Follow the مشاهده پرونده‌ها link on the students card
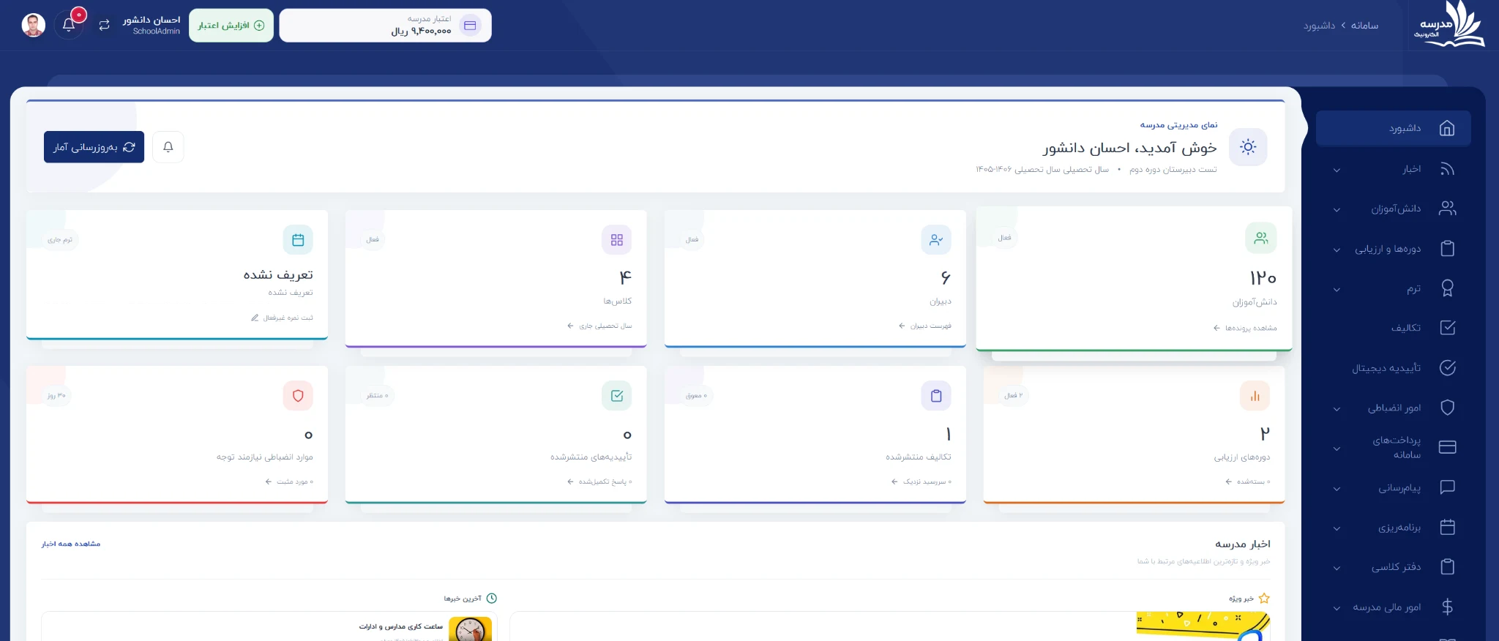This screenshot has width=1499, height=641. coord(1245,328)
